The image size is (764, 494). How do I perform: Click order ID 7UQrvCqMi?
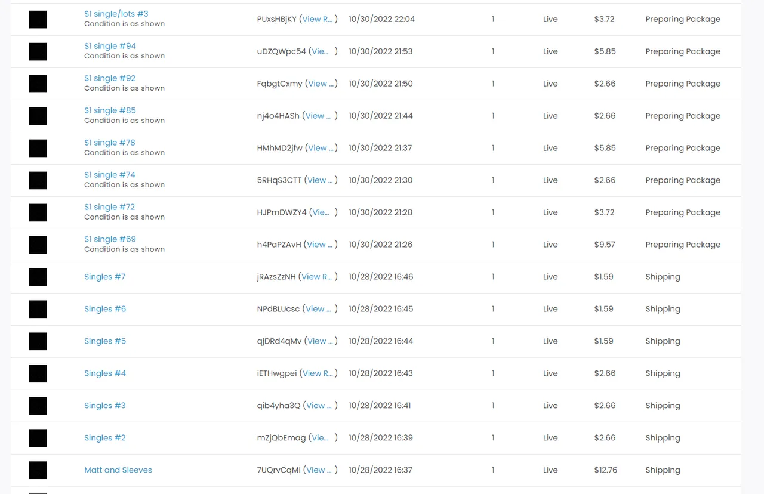pos(279,470)
